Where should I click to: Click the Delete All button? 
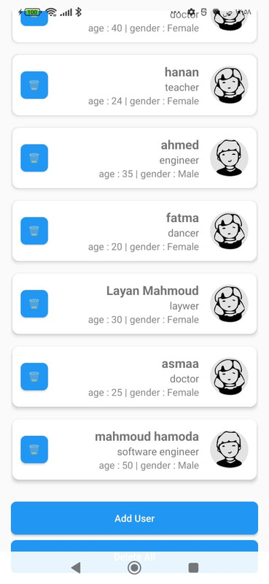[x=134, y=556]
